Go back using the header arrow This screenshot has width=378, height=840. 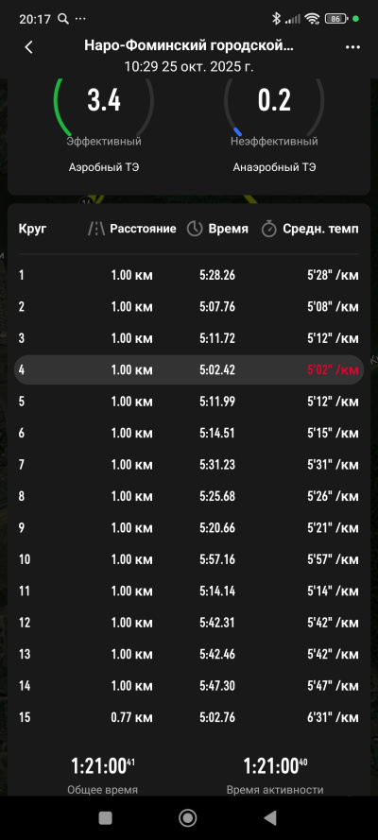29,47
